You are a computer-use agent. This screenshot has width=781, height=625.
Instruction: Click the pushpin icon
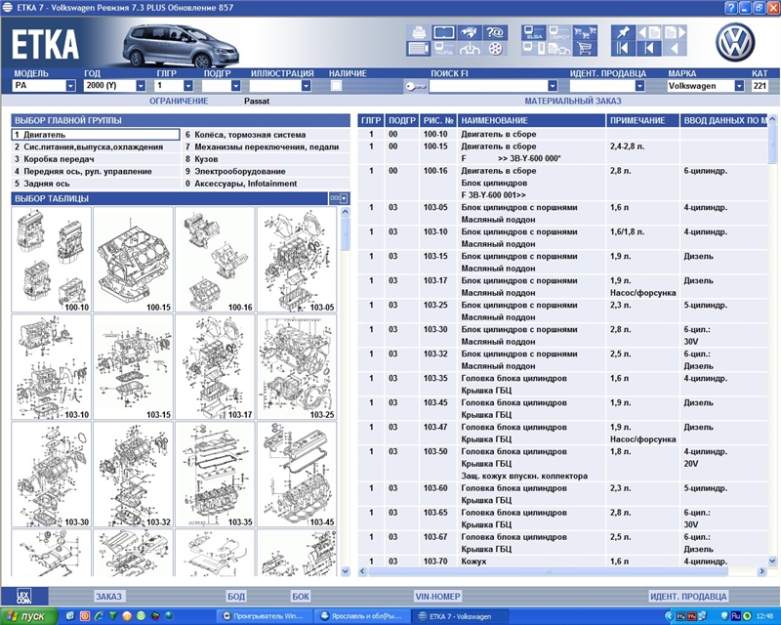tap(623, 32)
